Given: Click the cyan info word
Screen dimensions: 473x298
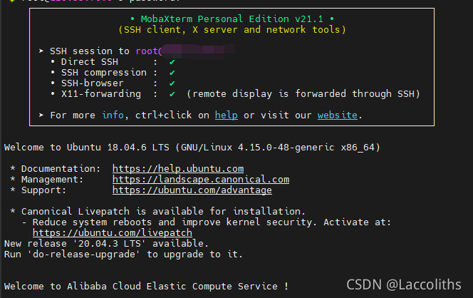Looking at the screenshot, I should click(113, 115).
